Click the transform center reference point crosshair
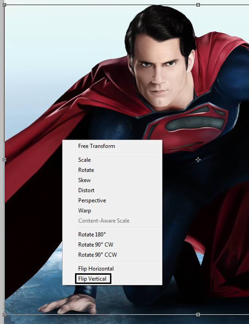This screenshot has width=249, height=324. coord(198,160)
